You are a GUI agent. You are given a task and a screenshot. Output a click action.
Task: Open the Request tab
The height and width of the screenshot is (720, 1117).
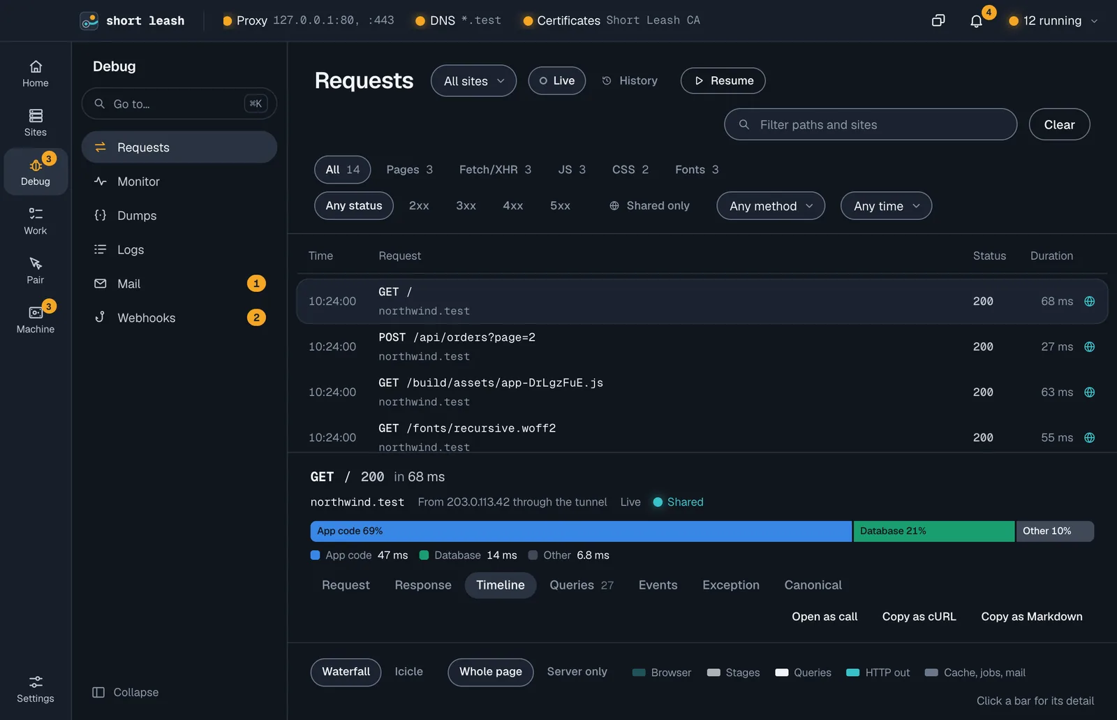[x=346, y=585]
